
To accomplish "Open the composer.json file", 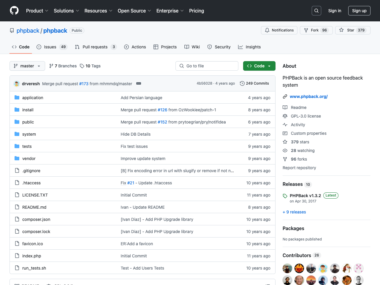I will click(36, 219).
